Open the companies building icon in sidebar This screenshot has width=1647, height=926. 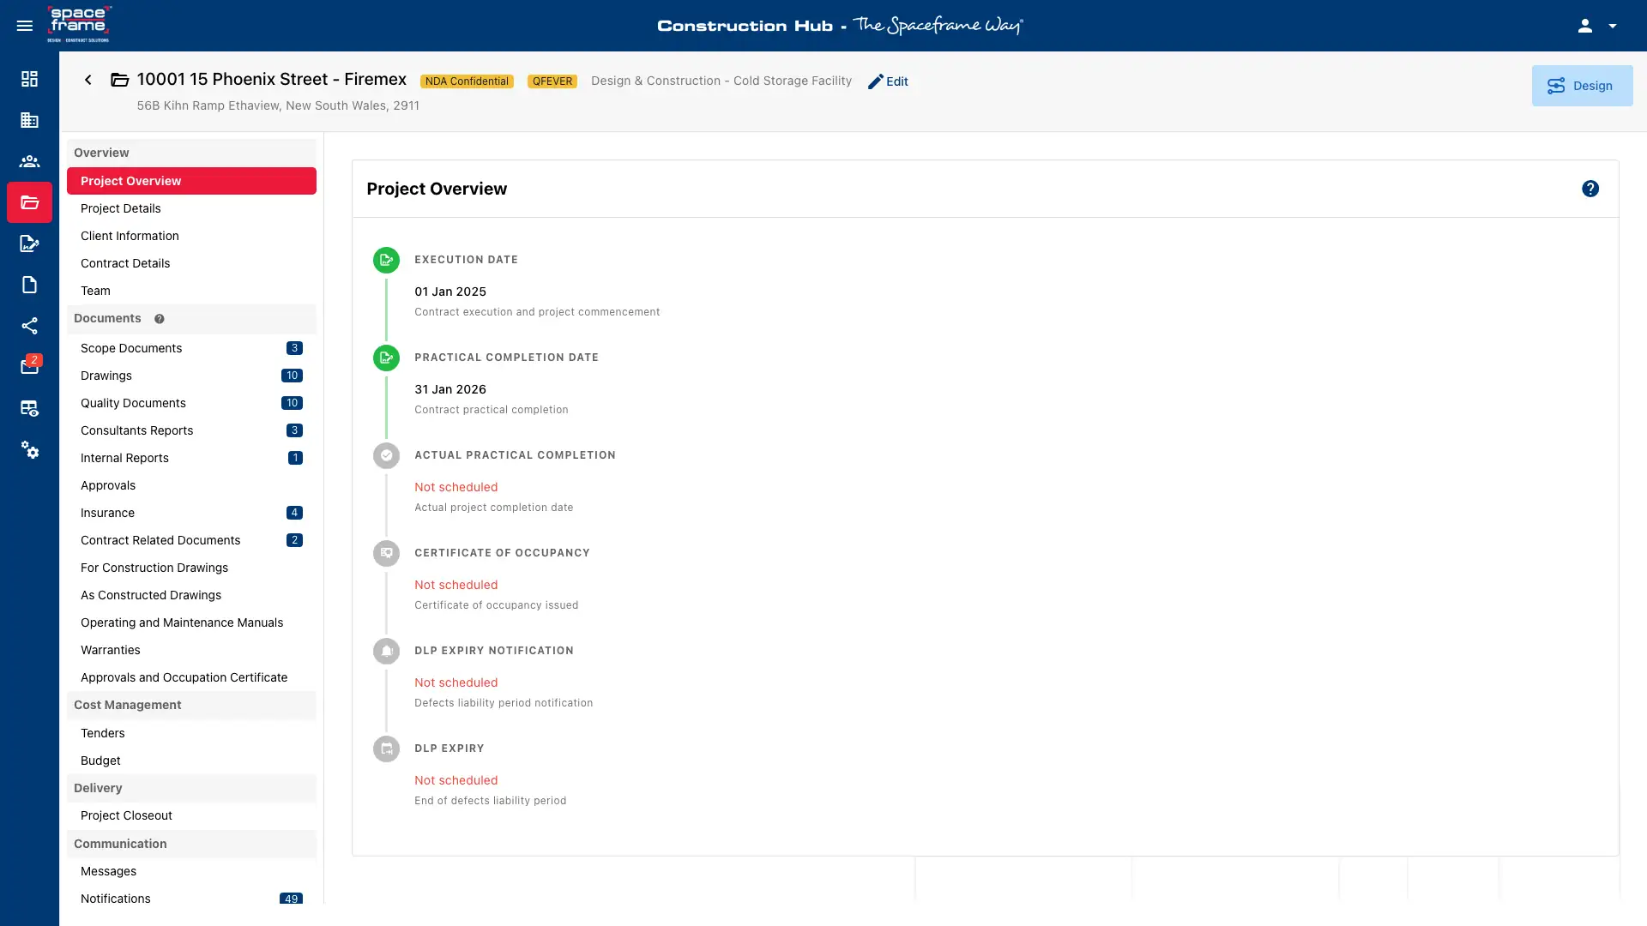[x=29, y=120]
